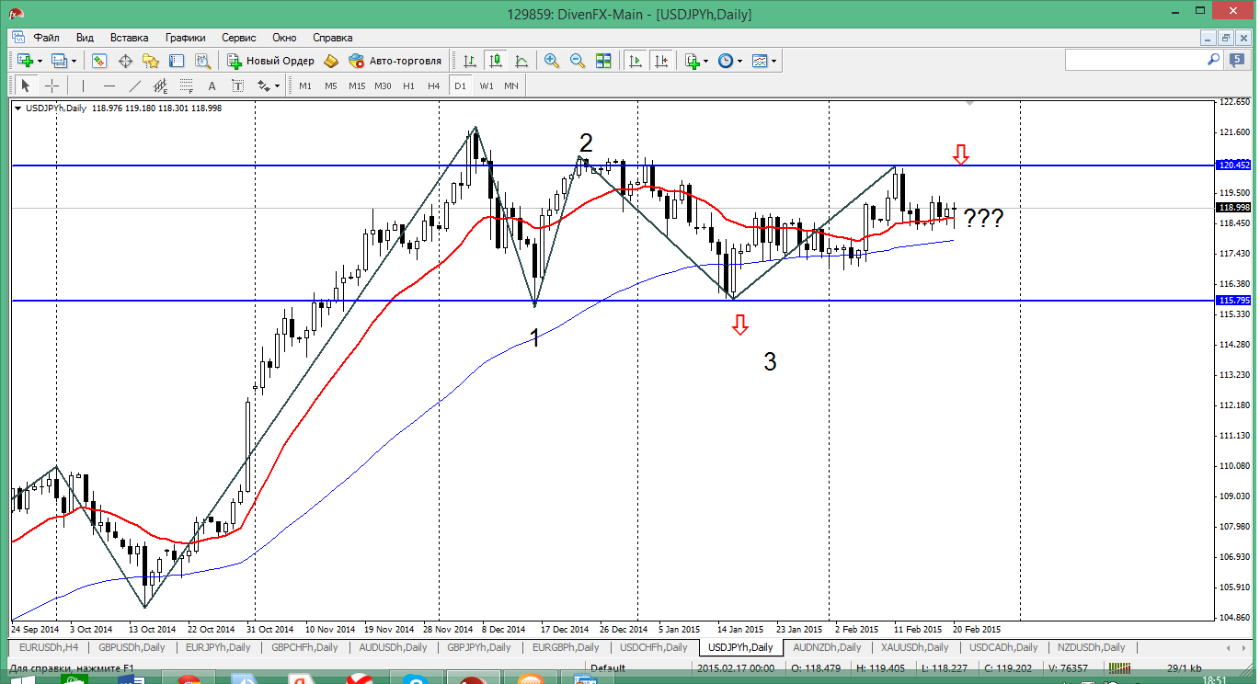Switch timeframe to H4
Viewport: 1260px width, 684px height.
click(434, 85)
